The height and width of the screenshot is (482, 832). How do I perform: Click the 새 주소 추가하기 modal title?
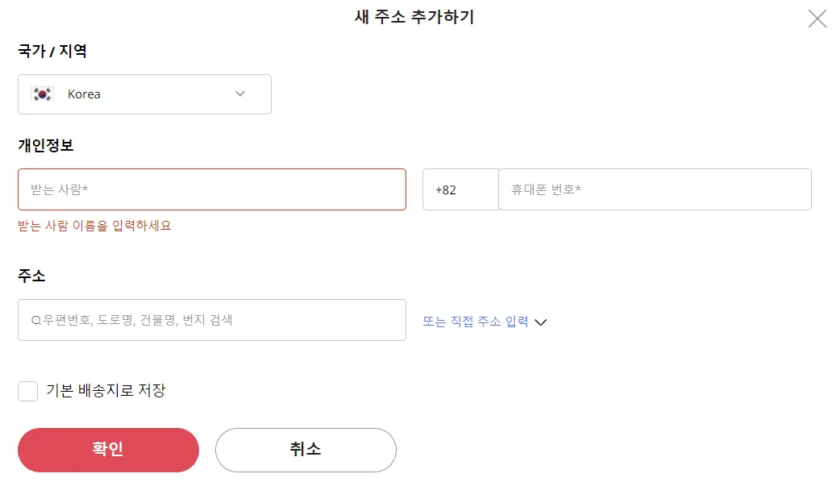point(416,17)
